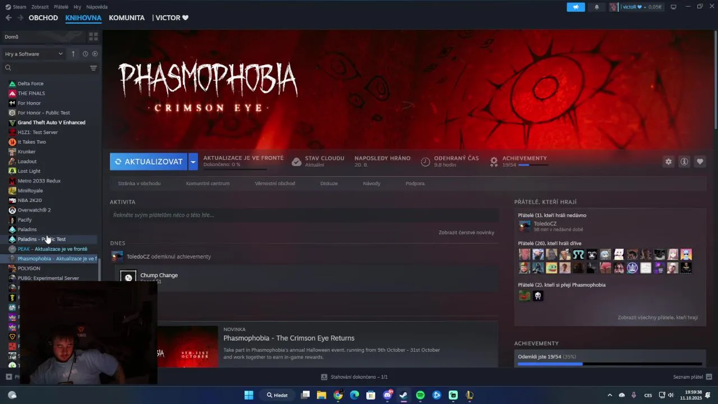The height and width of the screenshot is (404, 718).
Task: Show Phasmophobia game info icon
Action: pyautogui.click(x=684, y=162)
